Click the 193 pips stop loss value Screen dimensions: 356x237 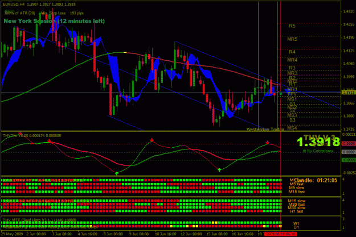pos(76,13)
